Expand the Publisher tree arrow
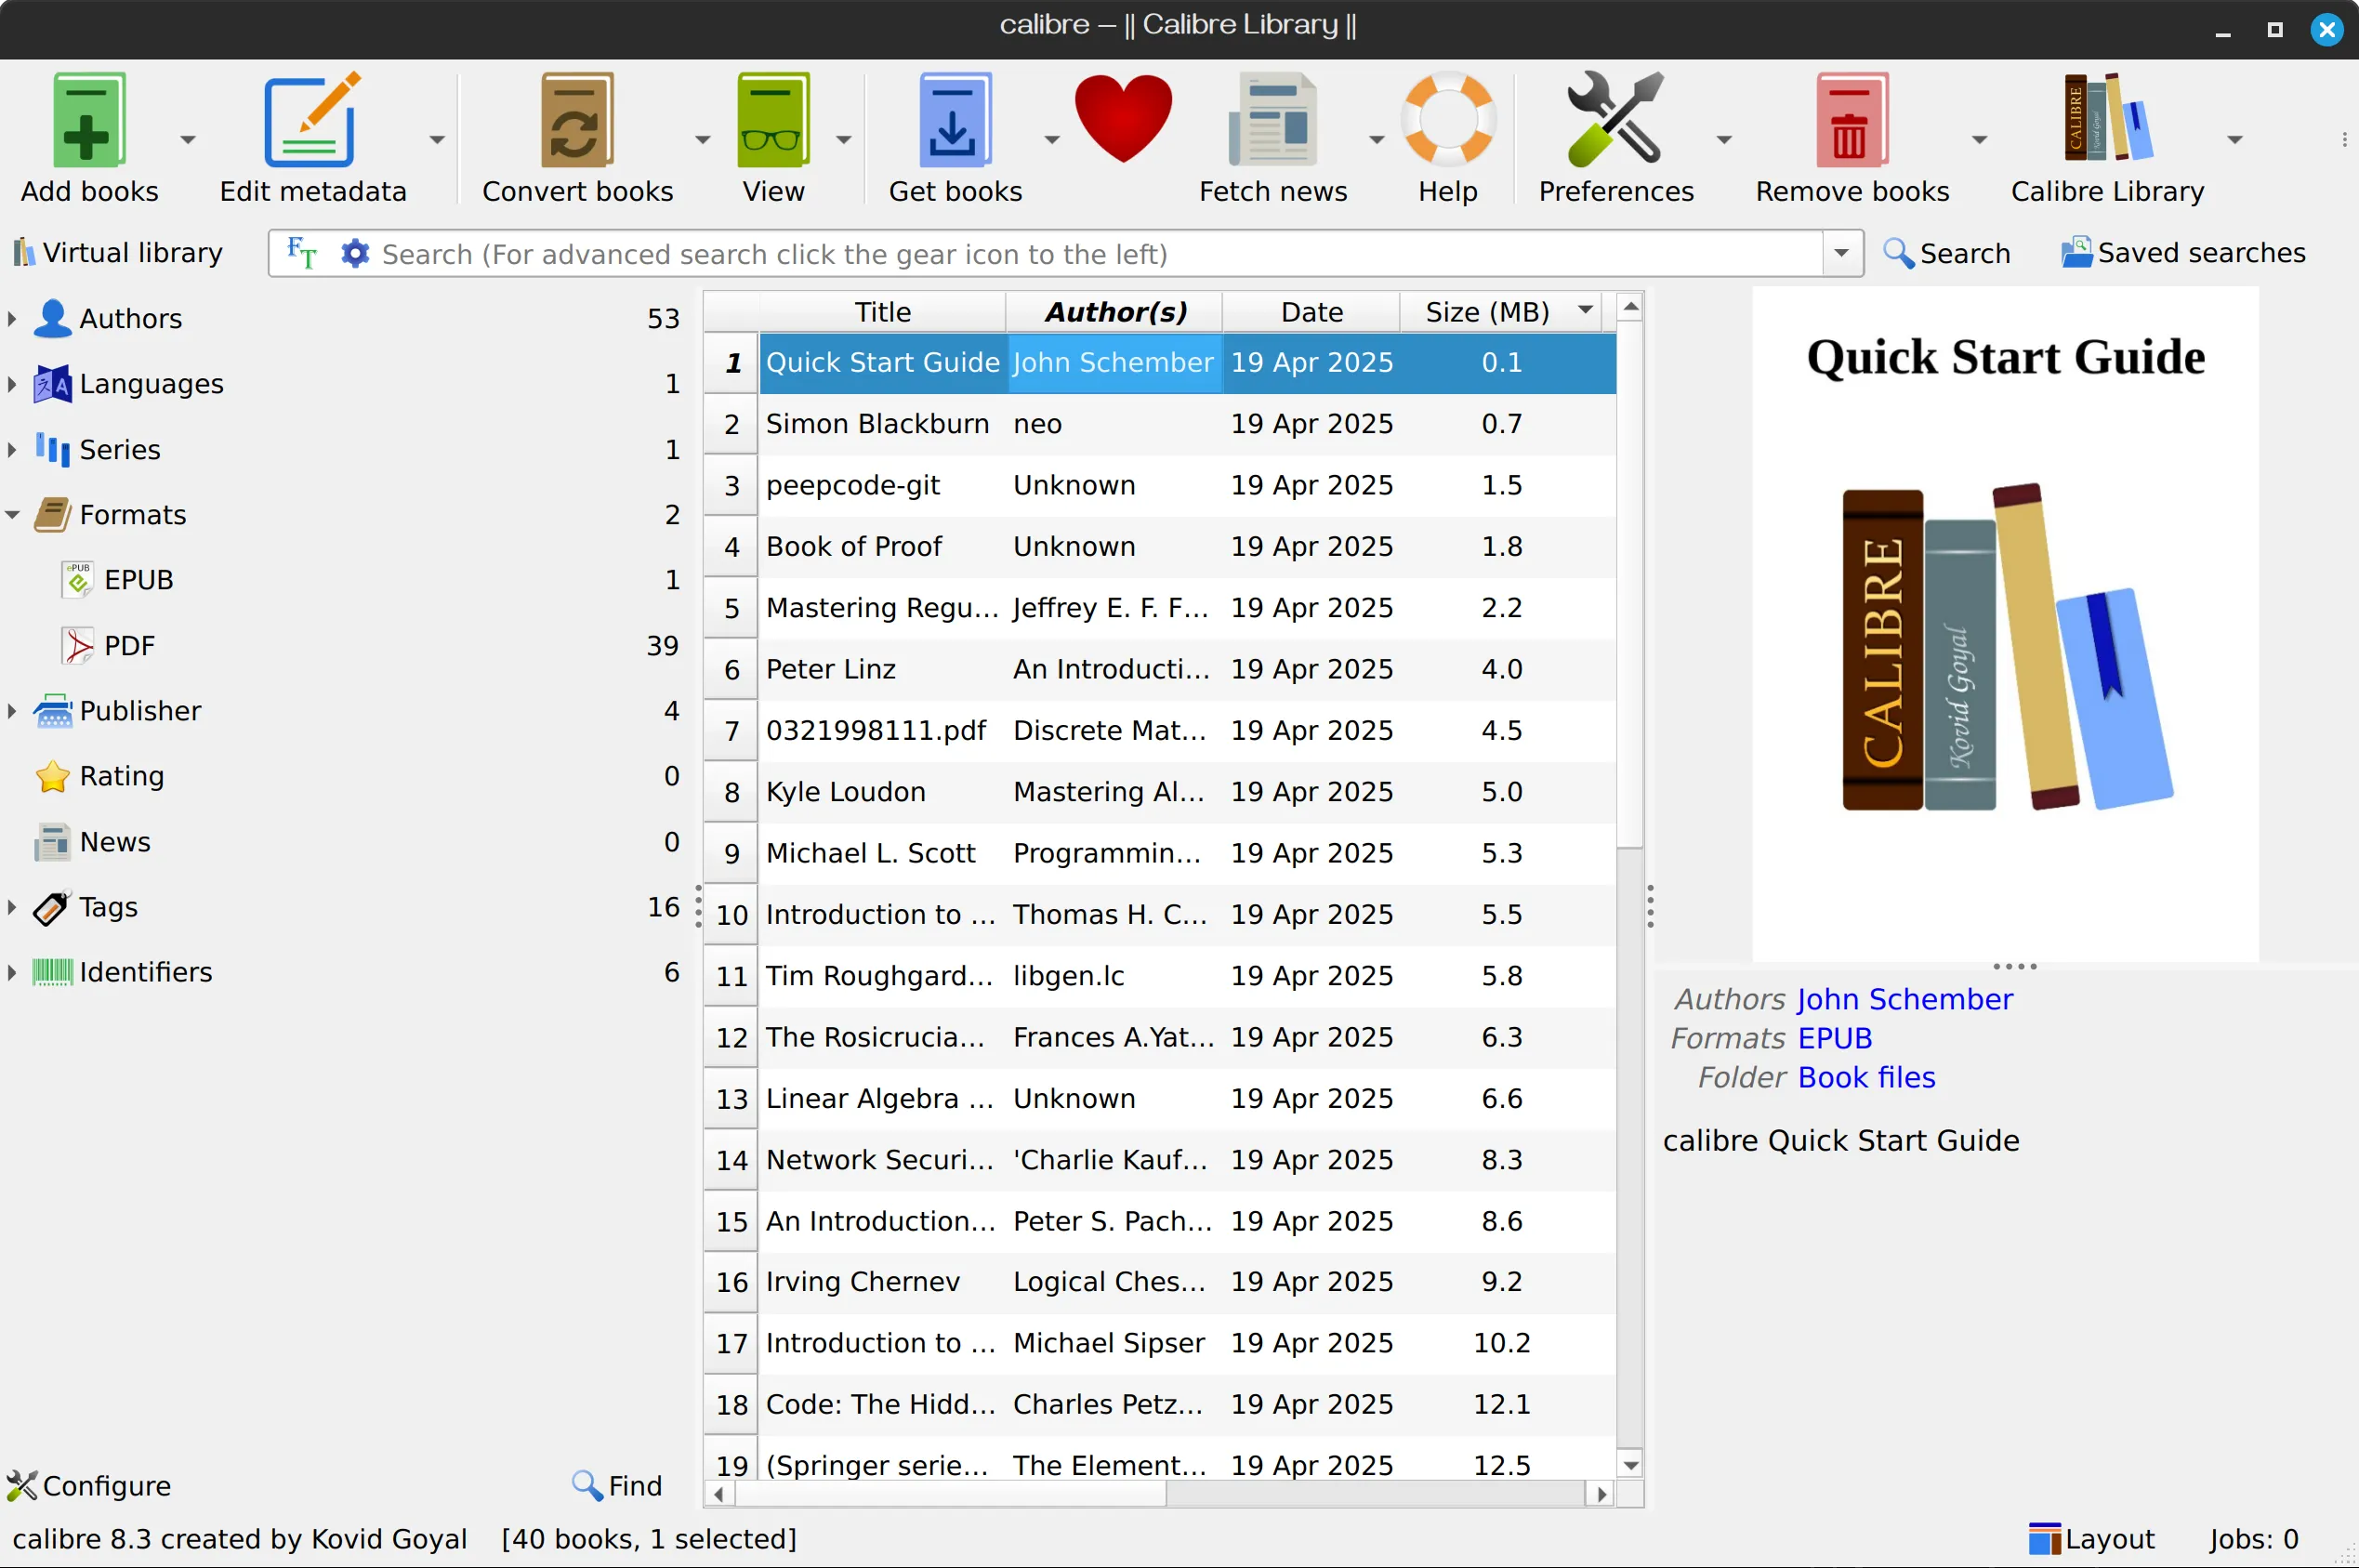The height and width of the screenshot is (1568, 2359). [x=12, y=711]
